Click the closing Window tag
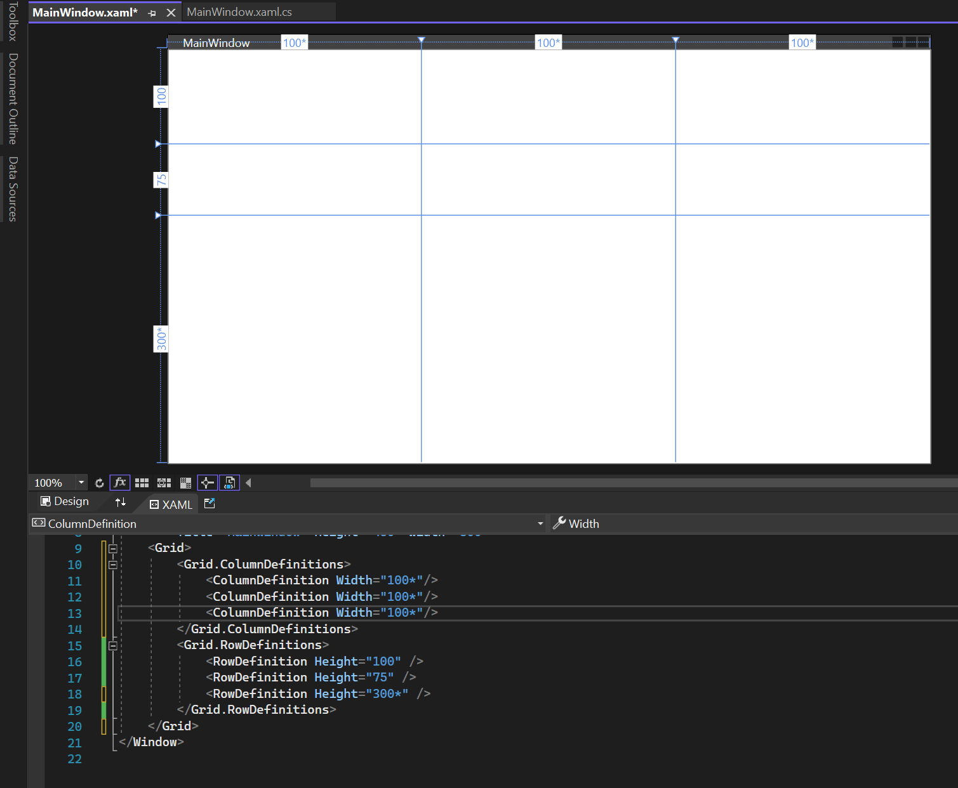The image size is (958, 788). point(151,742)
